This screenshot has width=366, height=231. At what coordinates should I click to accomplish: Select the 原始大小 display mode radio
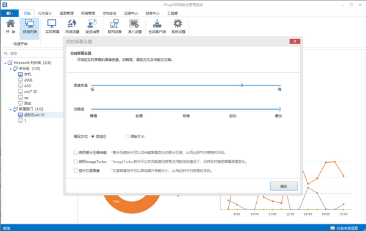pyautogui.click(x=127, y=137)
